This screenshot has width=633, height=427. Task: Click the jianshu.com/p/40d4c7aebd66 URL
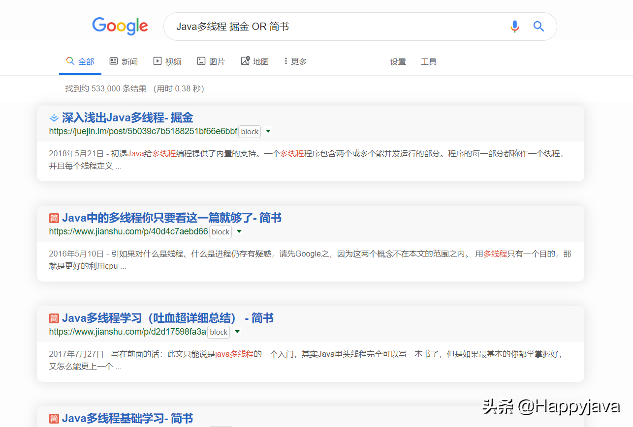click(128, 231)
